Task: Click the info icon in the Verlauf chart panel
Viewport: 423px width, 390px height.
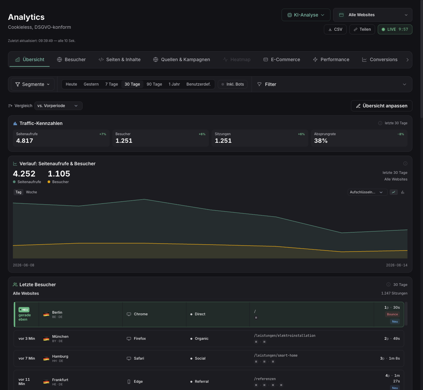Action: [x=405, y=164]
